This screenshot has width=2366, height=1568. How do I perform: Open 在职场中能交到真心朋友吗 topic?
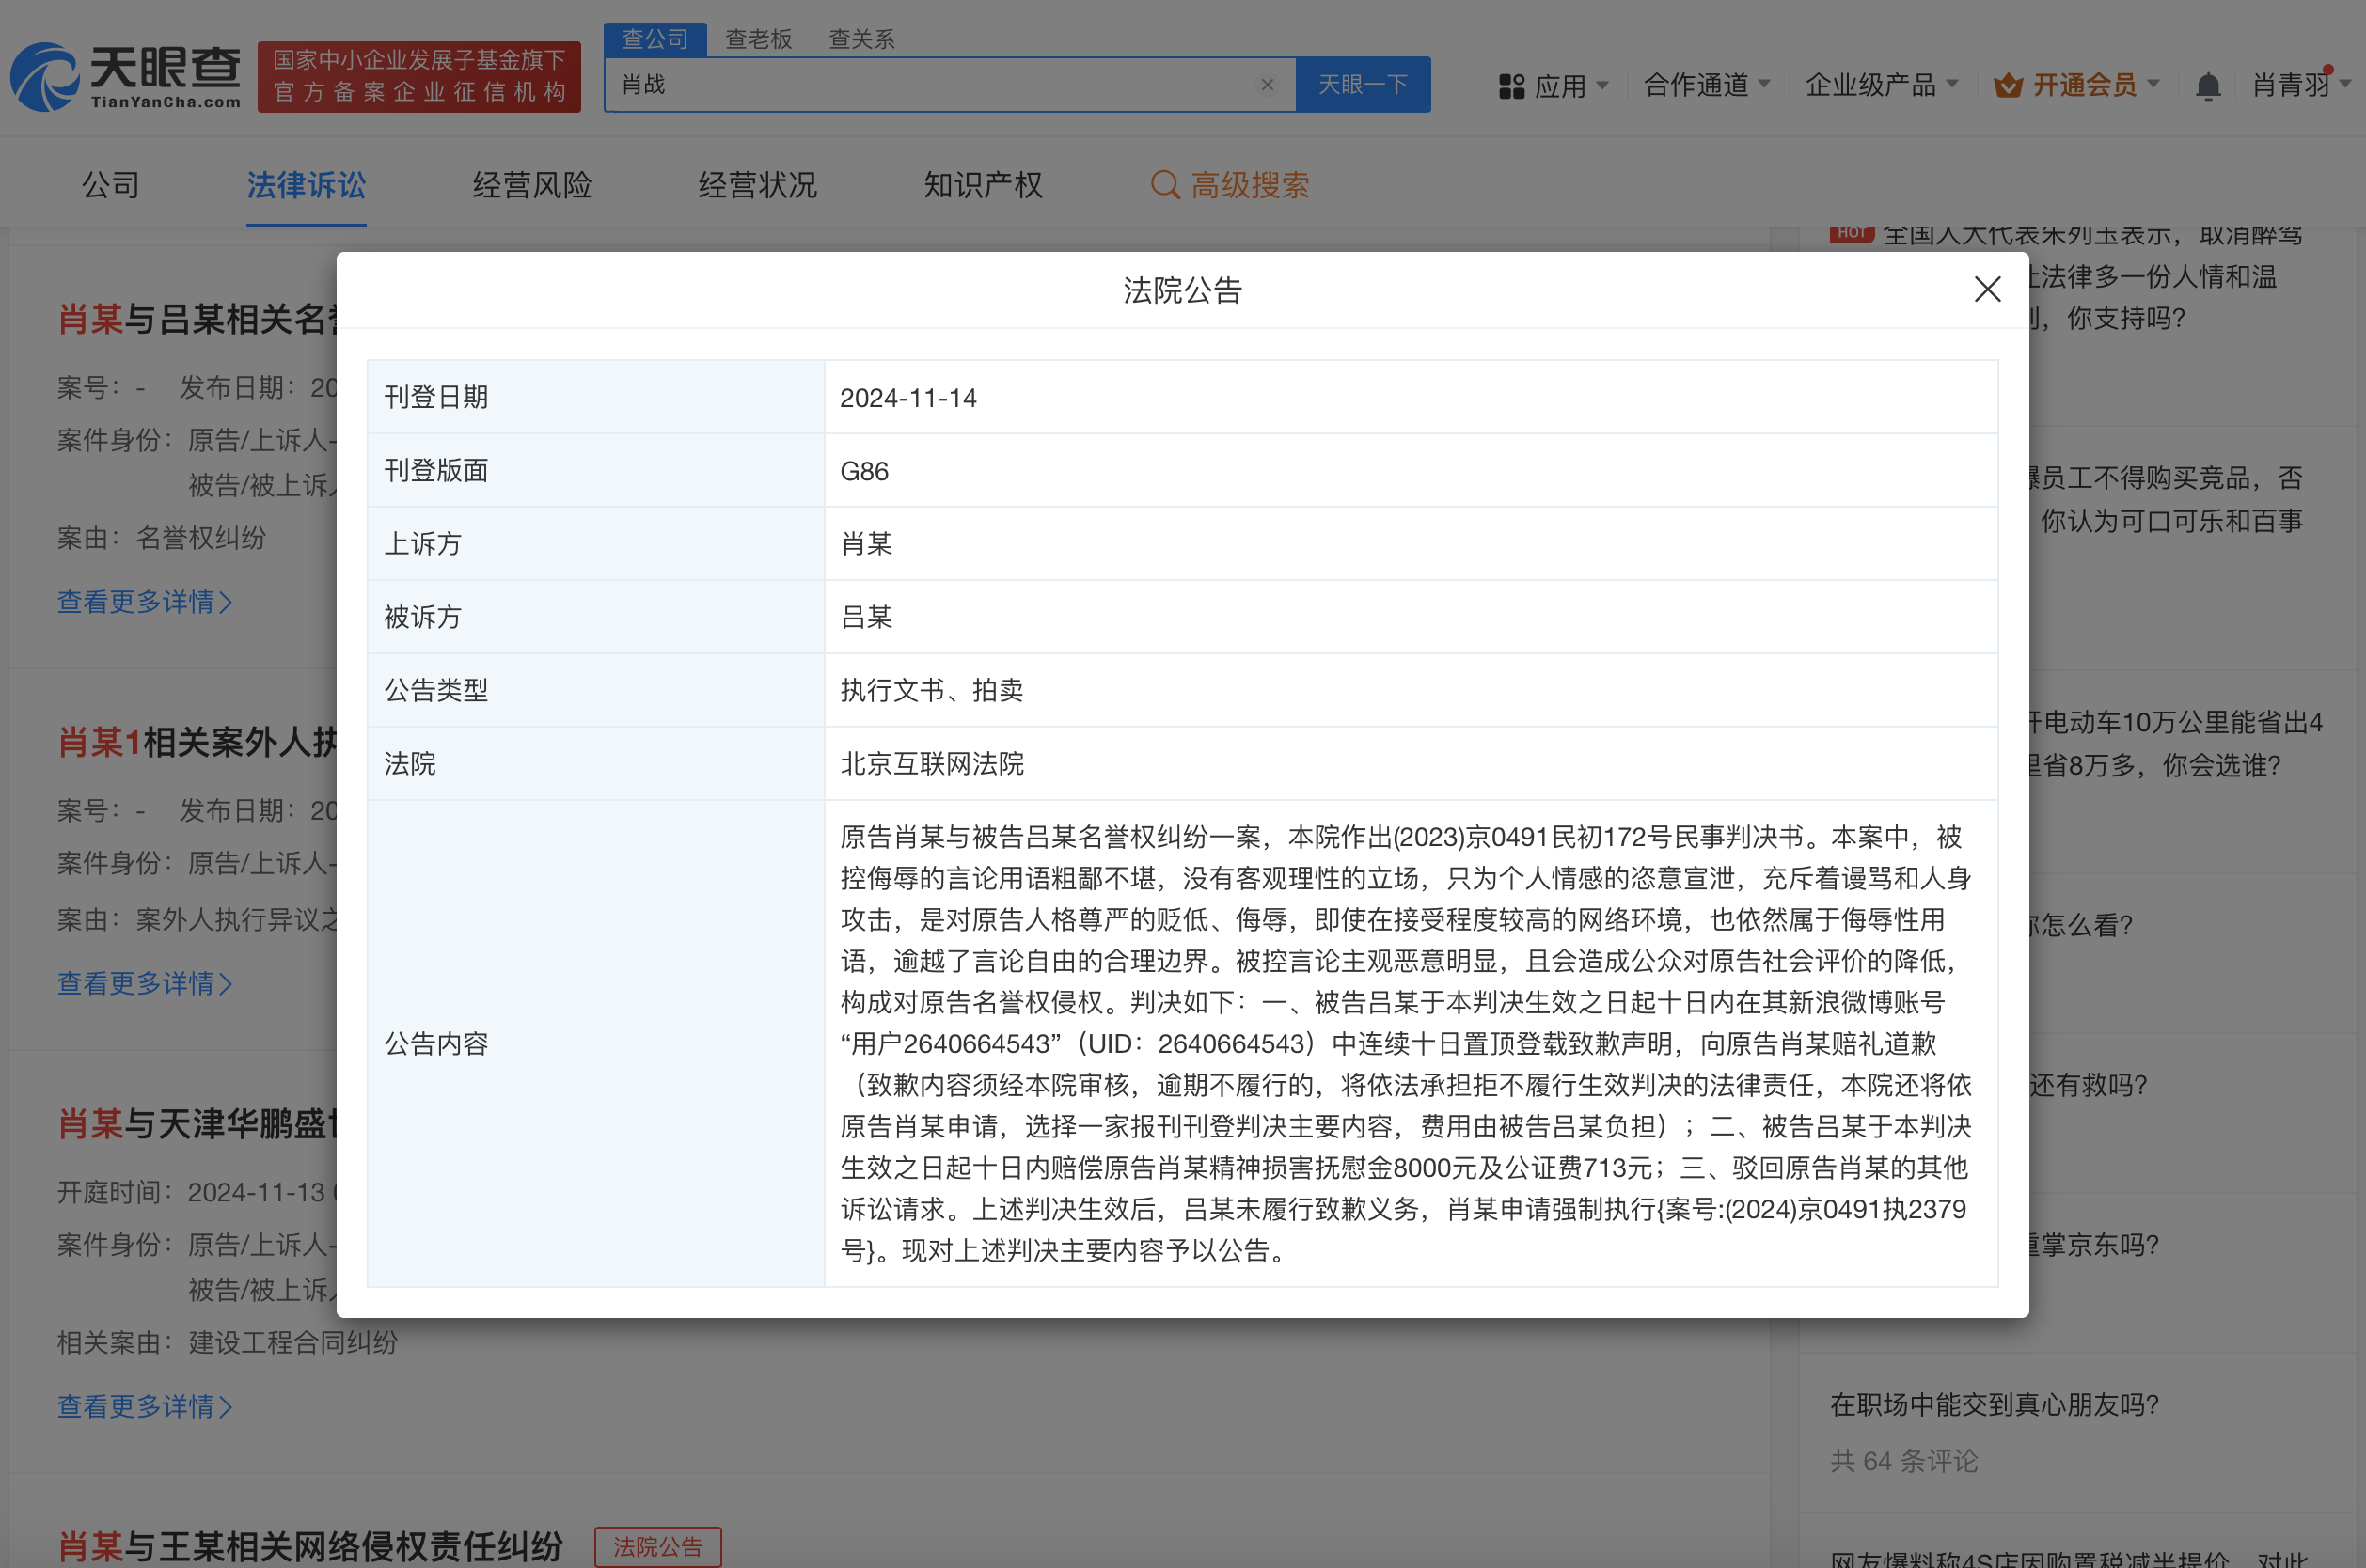(1994, 1404)
